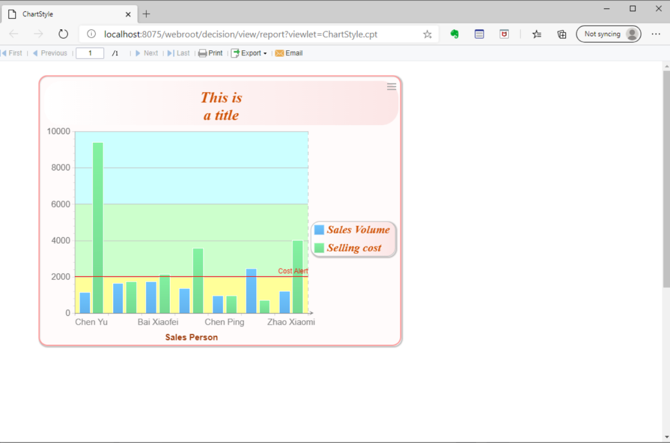Open a new browser tab with the plus
Image resolution: width=670 pixels, height=443 pixels.
146,14
